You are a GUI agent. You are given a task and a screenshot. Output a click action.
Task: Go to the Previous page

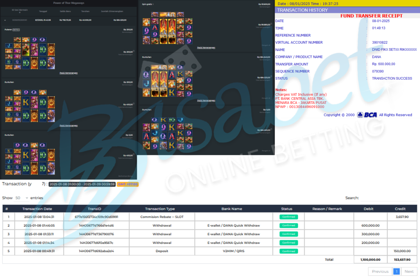pyautogui.click(x=380, y=271)
